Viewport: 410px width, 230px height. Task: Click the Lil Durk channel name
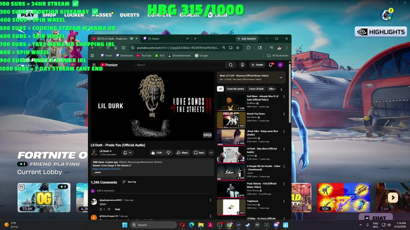tap(104, 151)
